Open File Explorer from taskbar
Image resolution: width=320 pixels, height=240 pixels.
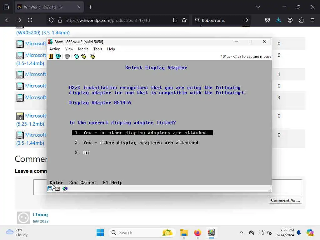[x=184, y=232]
